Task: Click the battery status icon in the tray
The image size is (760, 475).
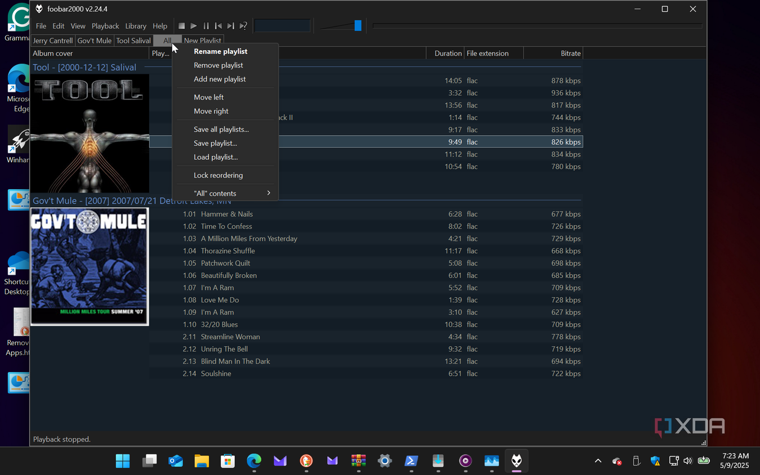Action: pos(704,461)
